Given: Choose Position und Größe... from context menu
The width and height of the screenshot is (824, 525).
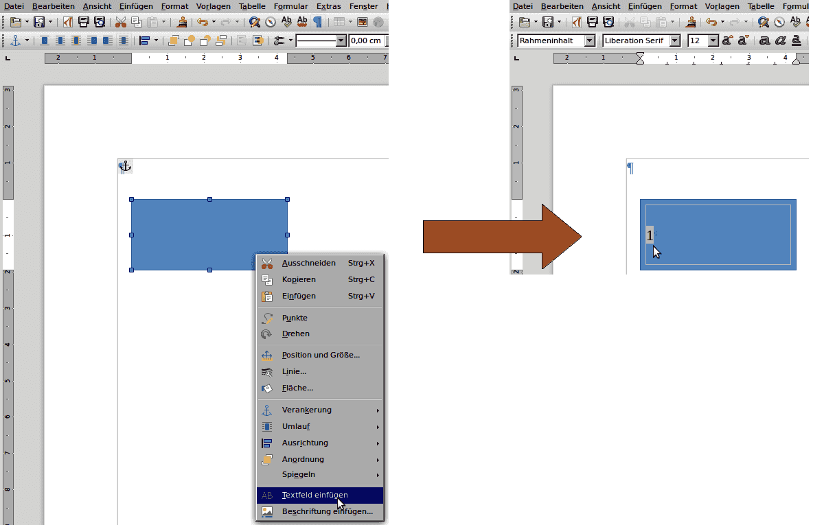Looking at the screenshot, I should click(x=320, y=355).
